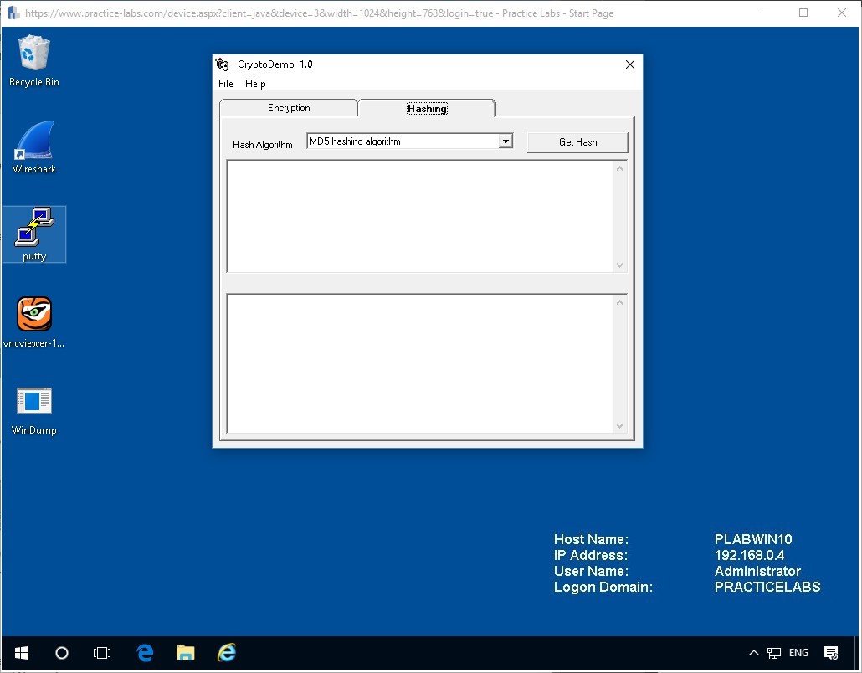Image resolution: width=862 pixels, height=673 pixels.
Task: Launch putty from the desktop
Action: point(33,234)
